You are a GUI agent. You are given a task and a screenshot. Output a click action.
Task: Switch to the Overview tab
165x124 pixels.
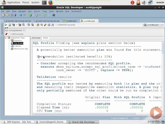[36, 38]
